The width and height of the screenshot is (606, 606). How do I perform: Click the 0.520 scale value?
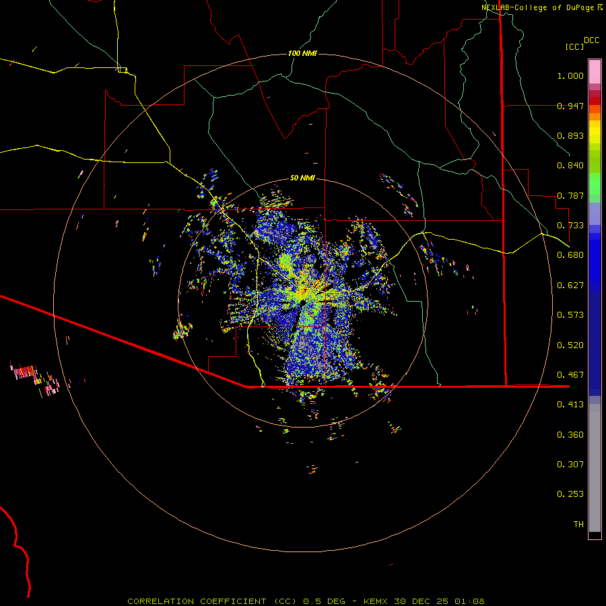(x=570, y=345)
